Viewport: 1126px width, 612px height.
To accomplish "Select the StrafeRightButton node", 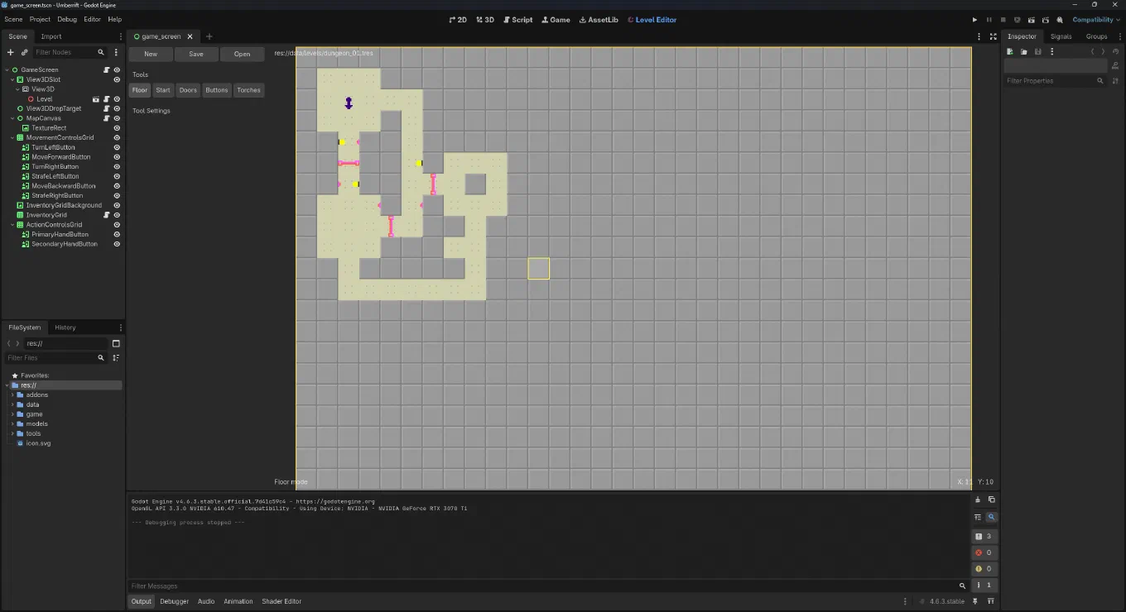I will [57, 196].
